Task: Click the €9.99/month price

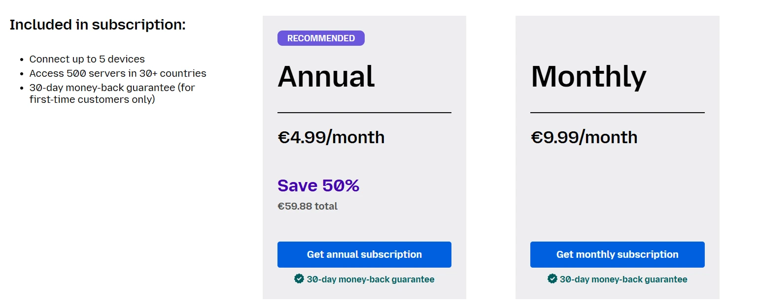Action: pos(584,137)
